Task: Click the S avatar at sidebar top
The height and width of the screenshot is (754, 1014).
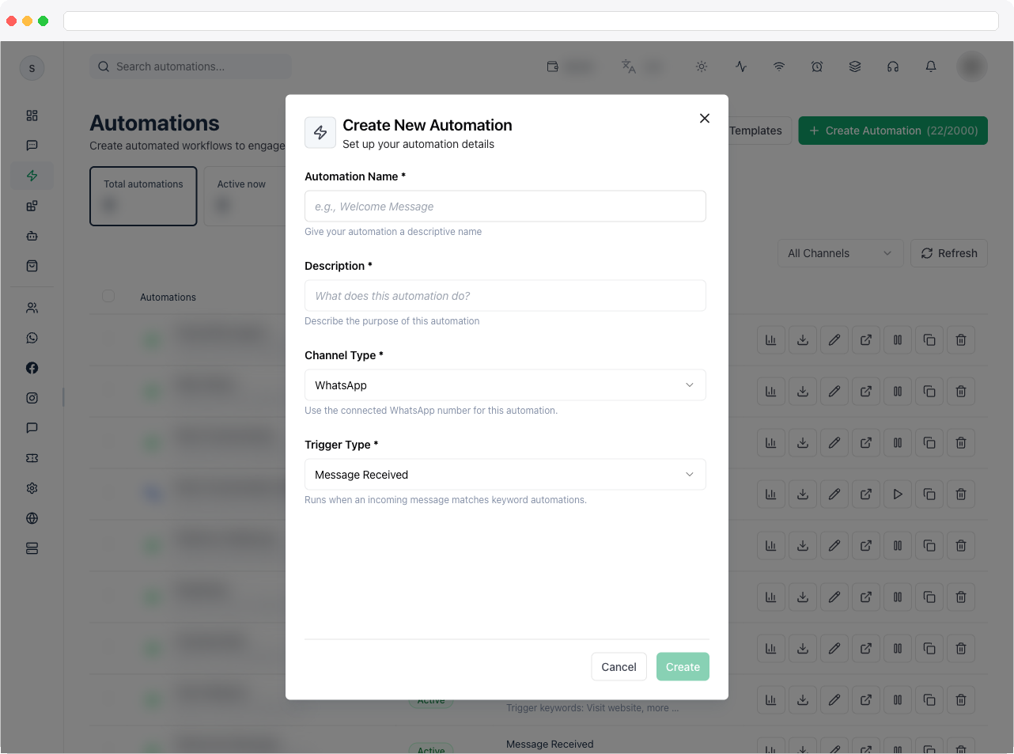Action: 32,68
